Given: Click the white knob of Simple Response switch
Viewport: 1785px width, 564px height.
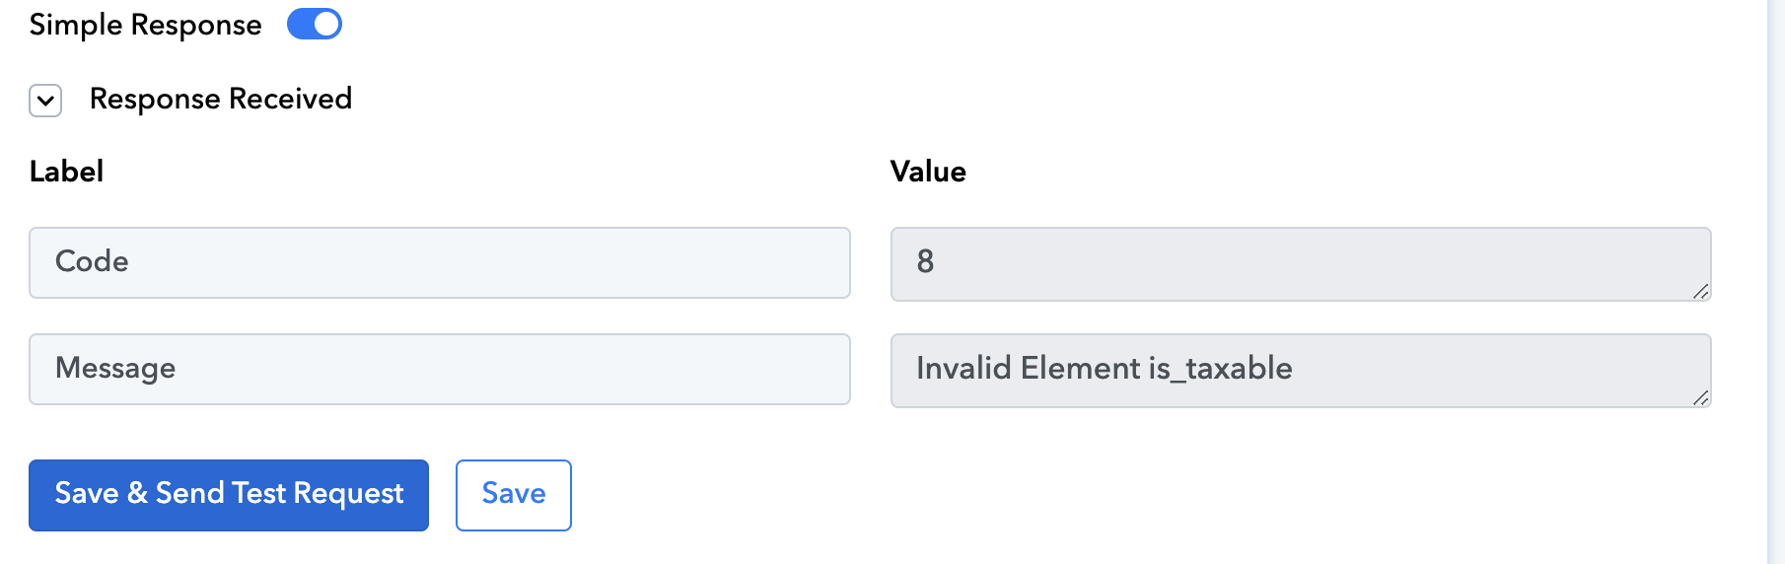Looking at the screenshot, I should 326,24.
